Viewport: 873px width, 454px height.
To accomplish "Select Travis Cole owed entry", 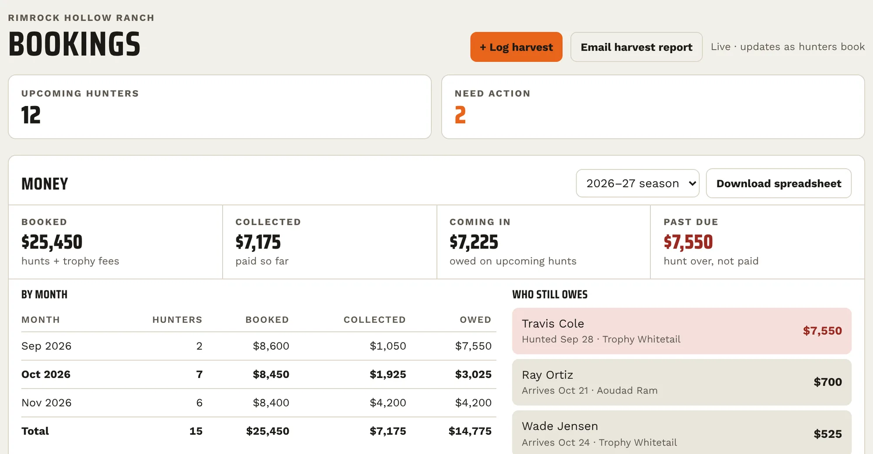I will 682,331.
